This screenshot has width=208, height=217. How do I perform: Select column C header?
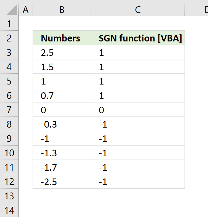[138, 10]
